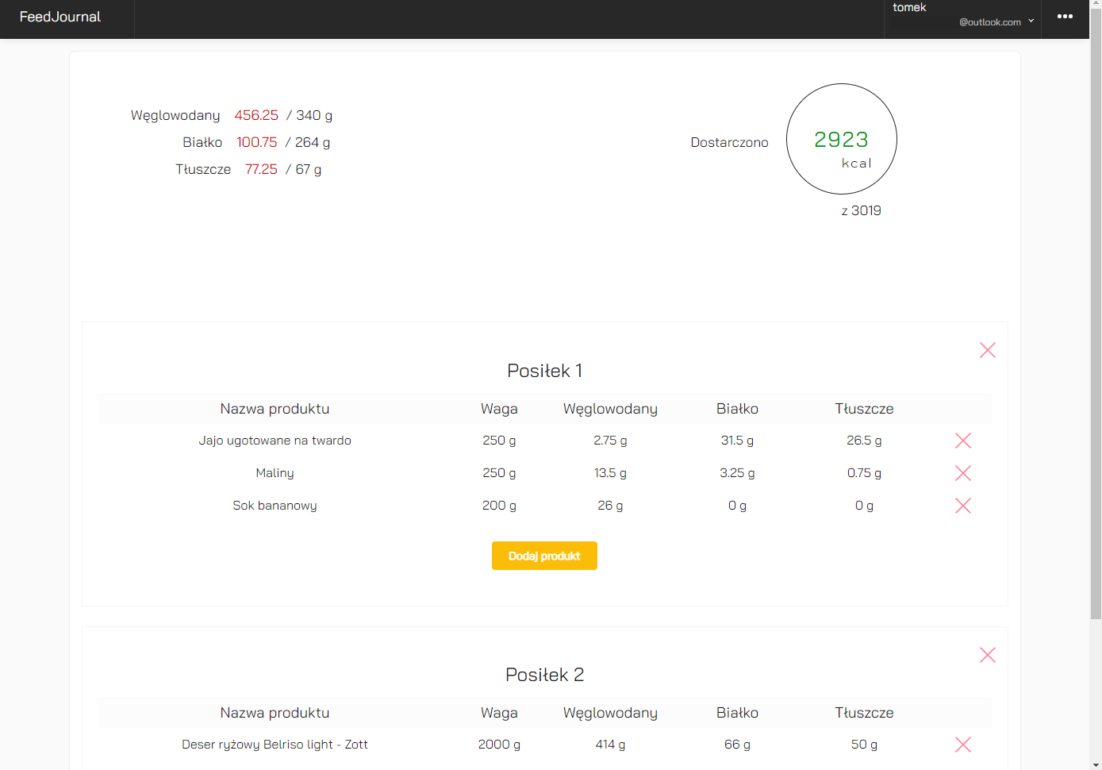The height and width of the screenshot is (770, 1102).
Task: Open the "Deser ryżowy Belriso light - Zott" link
Action: 275,745
